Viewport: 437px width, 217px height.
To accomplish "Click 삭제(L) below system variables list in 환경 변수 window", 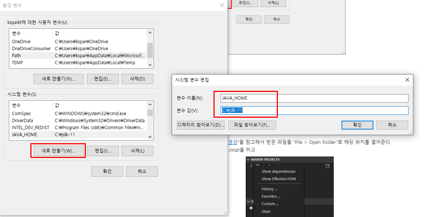I will pyautogui.click(x=138, y=151).
